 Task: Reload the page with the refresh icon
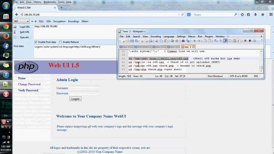click(x=183, y=15)
